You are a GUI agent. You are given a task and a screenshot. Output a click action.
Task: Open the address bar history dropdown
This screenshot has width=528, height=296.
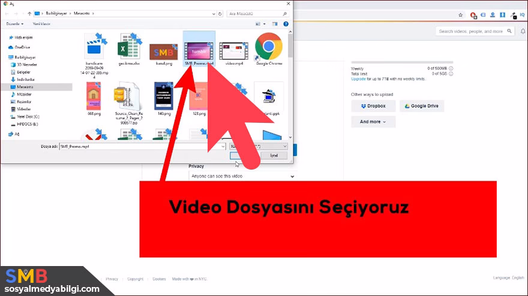[x=214, y=14]
